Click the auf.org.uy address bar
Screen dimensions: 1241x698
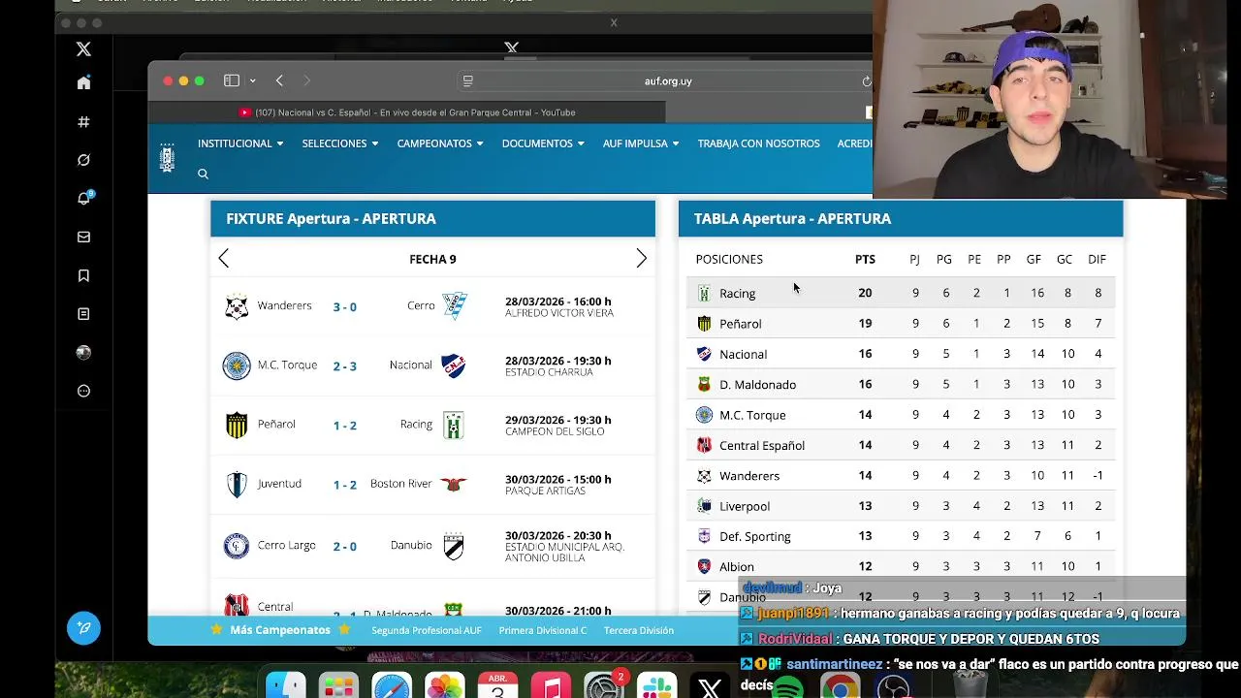[x=668, y=81]
